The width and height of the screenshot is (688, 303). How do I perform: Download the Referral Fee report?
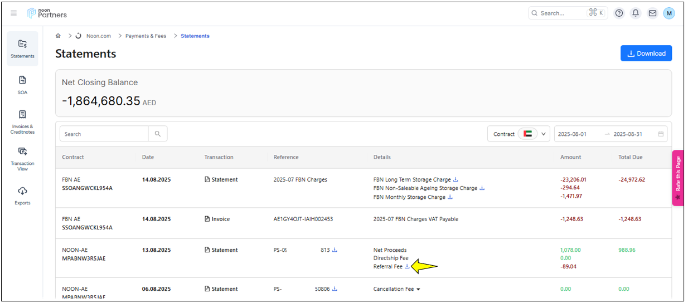[407, 266]
